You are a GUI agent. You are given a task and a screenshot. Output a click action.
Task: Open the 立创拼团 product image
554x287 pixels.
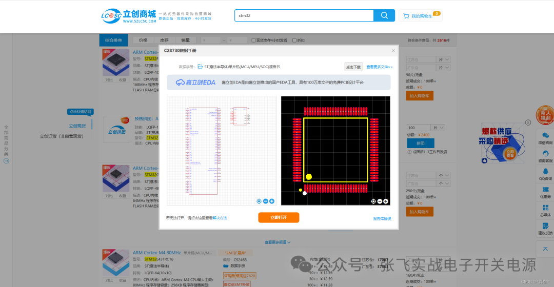tap(117, 130)
